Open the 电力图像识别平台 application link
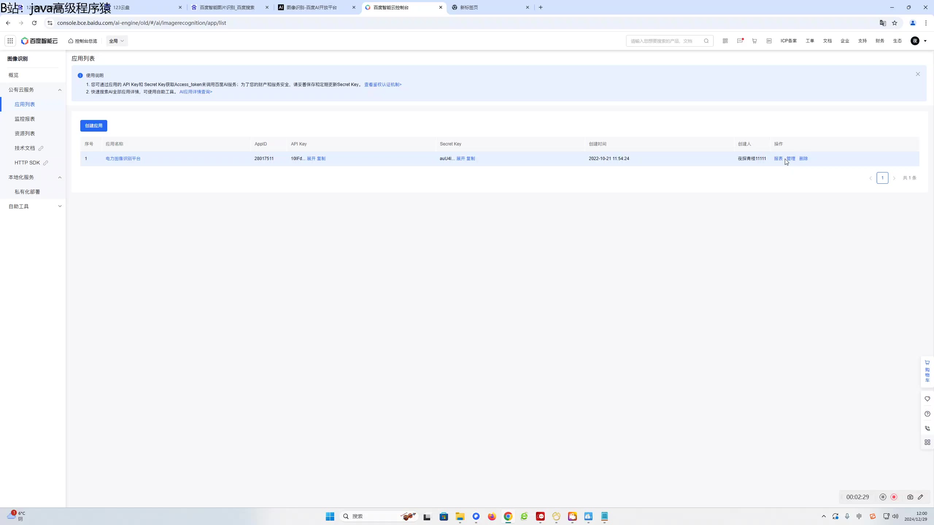The height and width of the screenshot is (525, 934). click(x=123, y=159)
